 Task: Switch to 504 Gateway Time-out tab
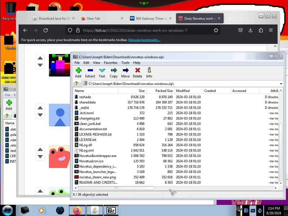tap(151, 18)
